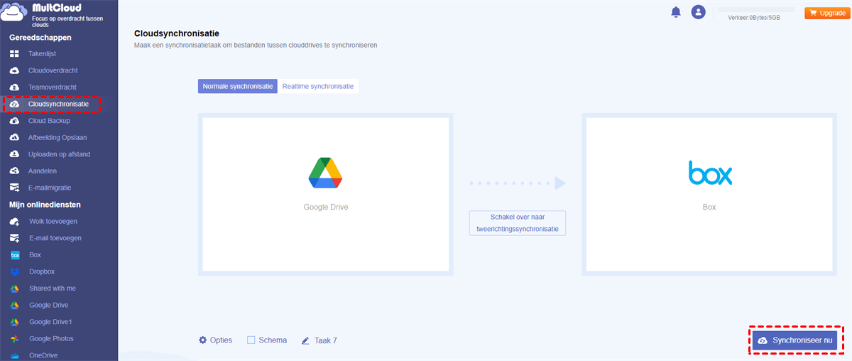Enable the Schema checkbox

251,340
